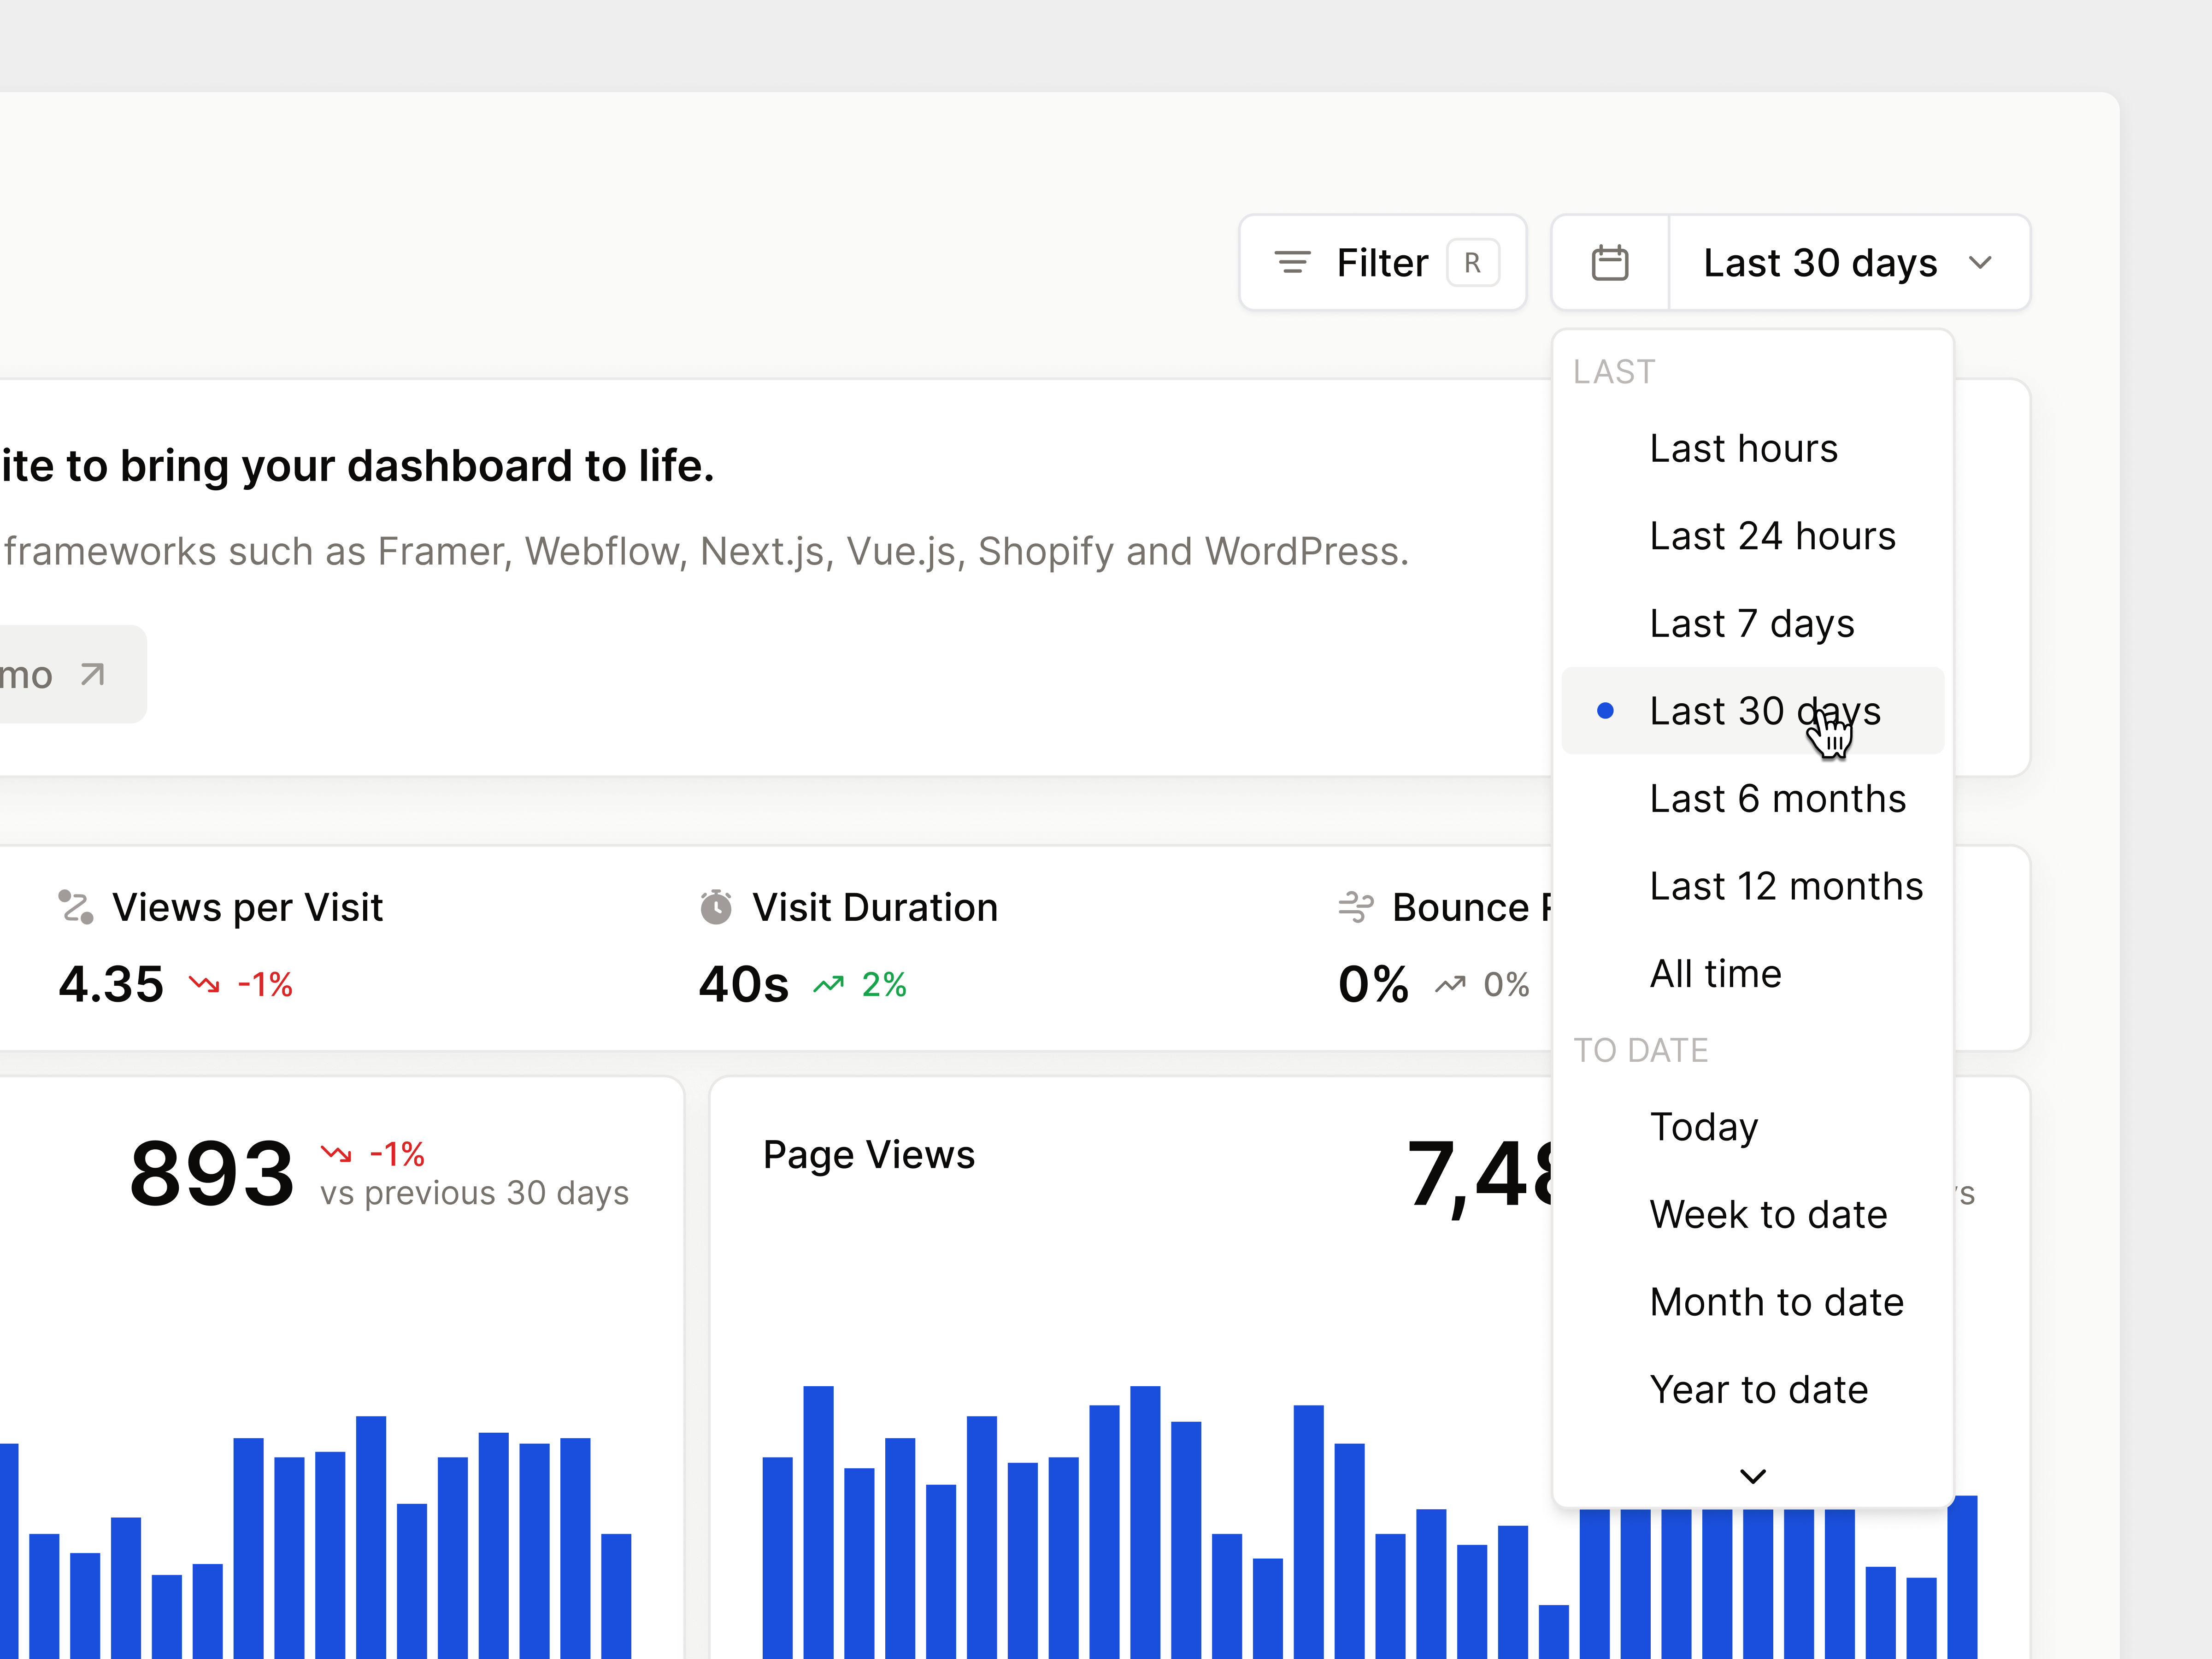The image size is (2212, 1659).
Task: Click the external link arrow icon
Action: coord(92,675)
